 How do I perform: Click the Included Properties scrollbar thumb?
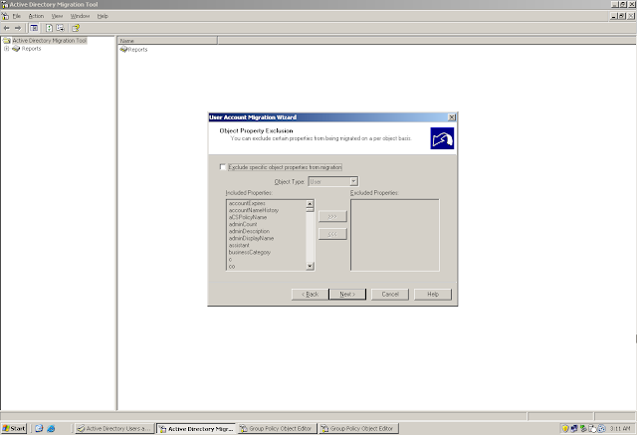(310, 209)
